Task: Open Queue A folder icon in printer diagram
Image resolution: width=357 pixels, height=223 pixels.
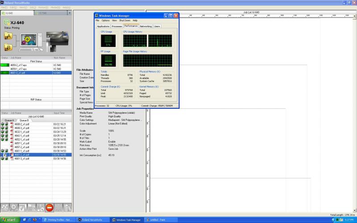Action: click(8, 36)
